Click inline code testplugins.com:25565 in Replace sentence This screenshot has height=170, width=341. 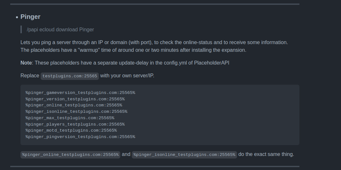pyautogui.click(x=70, y=76)
